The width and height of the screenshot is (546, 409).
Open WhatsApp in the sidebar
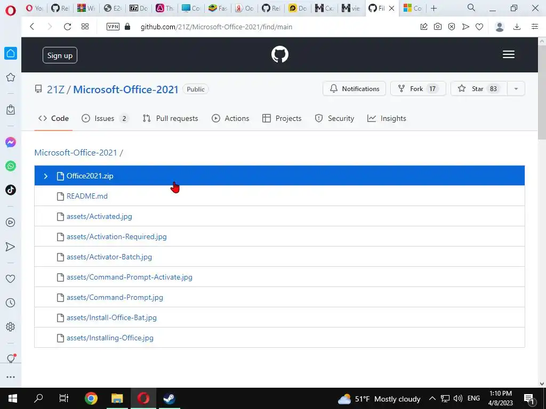click(11, 166)
